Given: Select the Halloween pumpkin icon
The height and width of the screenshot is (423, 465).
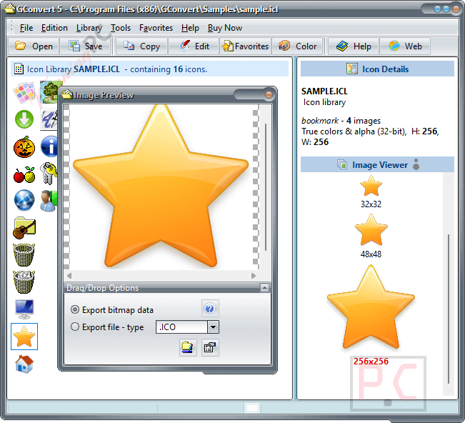Looking at the screenshot, I should point(24,146).
